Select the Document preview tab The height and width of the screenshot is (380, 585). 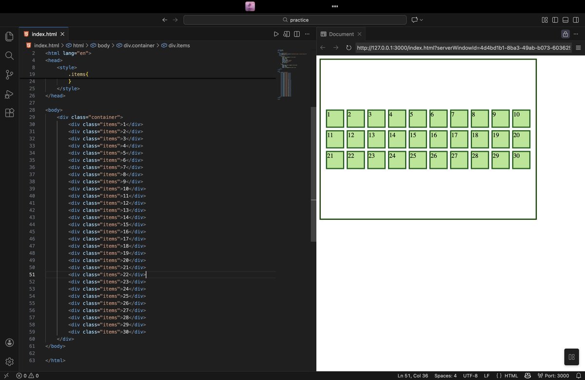[341, 34]
